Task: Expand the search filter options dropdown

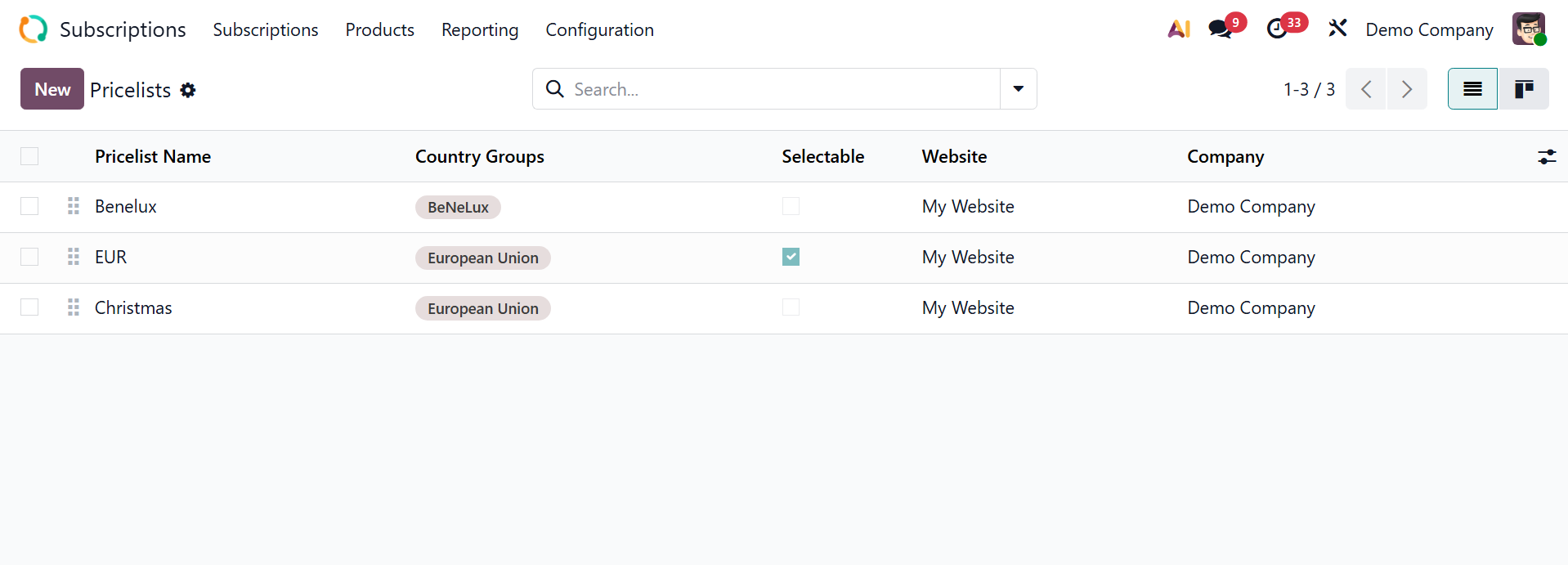Action: click(1019, 89)
